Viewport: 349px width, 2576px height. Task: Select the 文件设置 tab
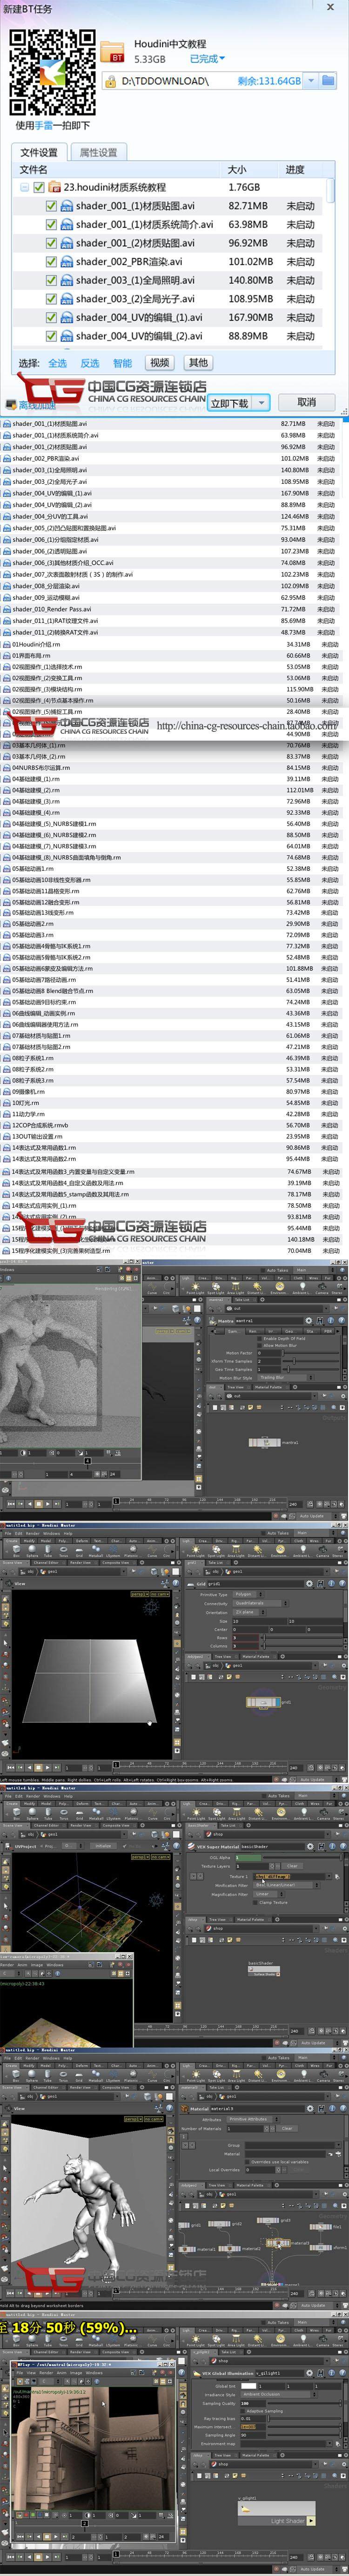39,152
